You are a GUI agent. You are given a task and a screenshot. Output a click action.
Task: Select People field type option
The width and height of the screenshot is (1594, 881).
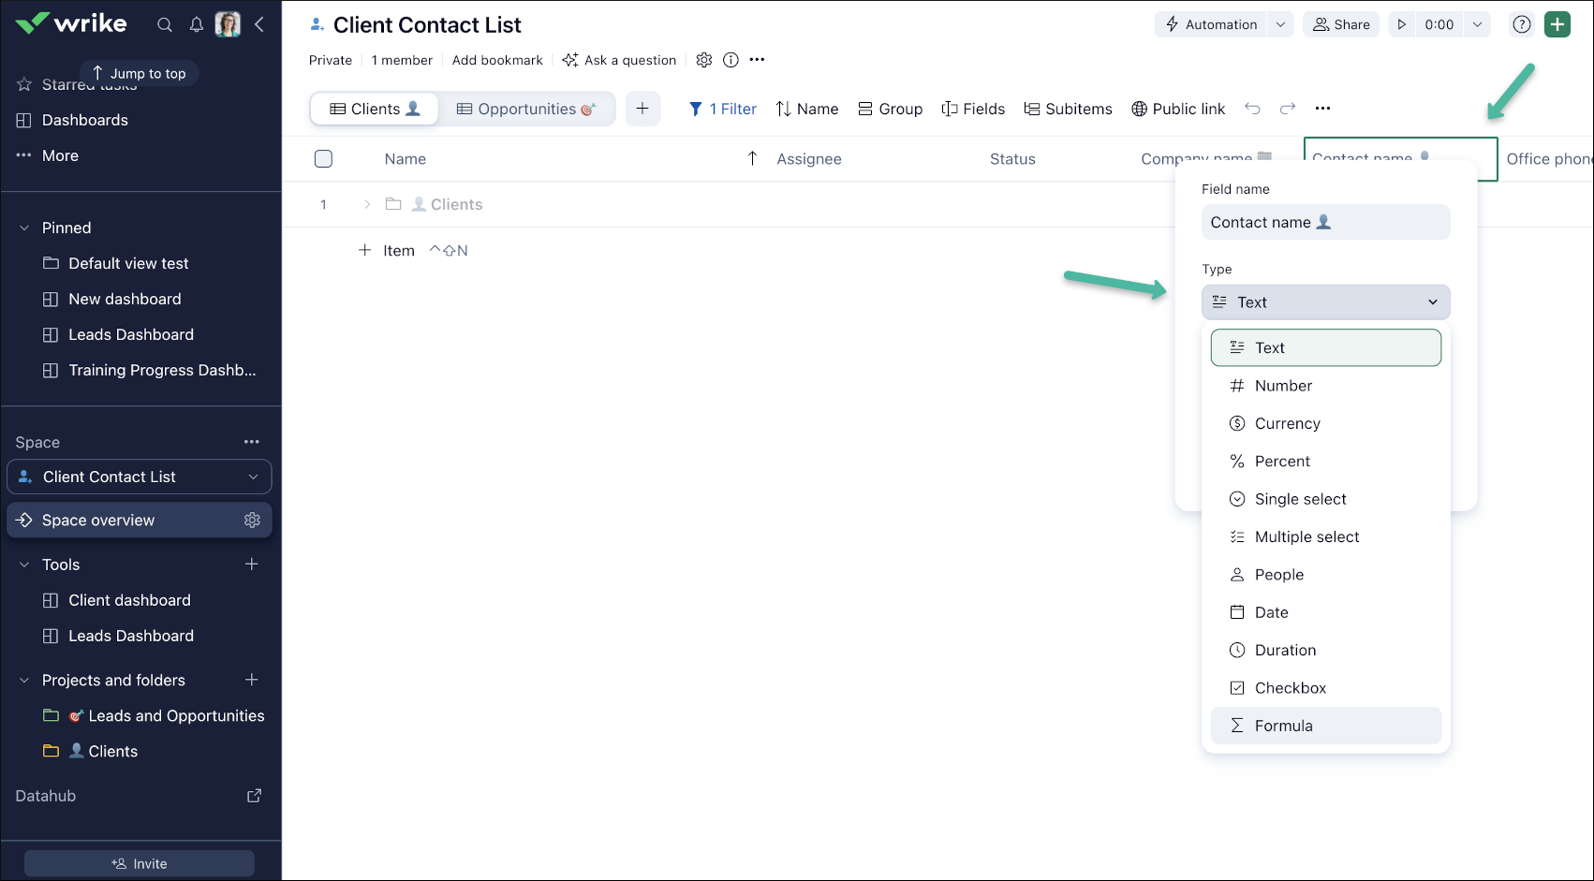[1325, 575]
